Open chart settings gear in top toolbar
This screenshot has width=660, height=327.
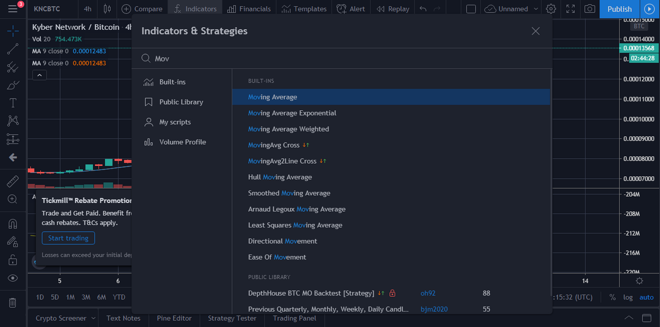click(551, 9)
